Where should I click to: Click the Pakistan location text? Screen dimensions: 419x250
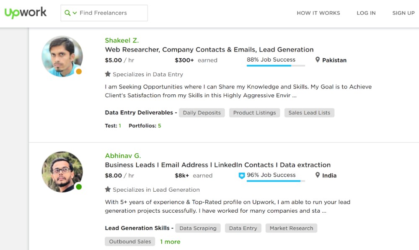point(334,60)
